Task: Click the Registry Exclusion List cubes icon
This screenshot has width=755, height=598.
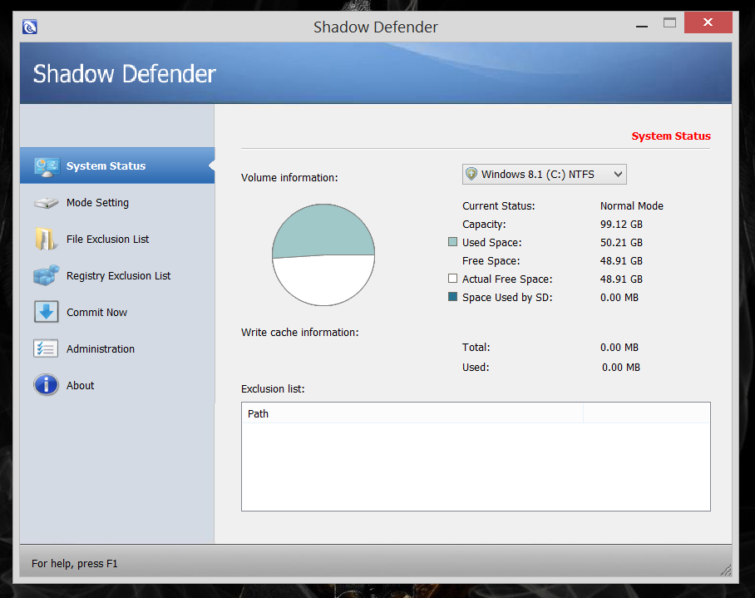Action: tap(47, 275)
